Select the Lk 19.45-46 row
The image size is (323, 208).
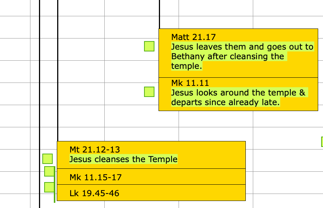click(151, 193)
